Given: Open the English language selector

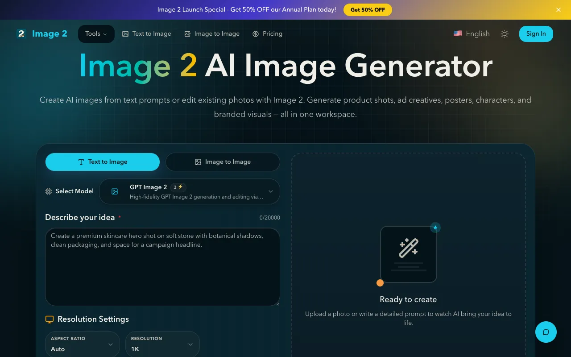Looking at the screenshot, I should [x=472, y=34].
